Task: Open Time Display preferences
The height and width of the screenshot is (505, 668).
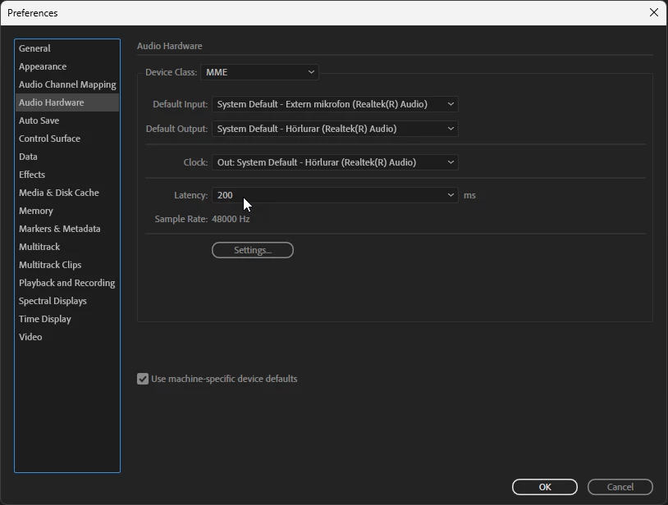Action: 67,319
